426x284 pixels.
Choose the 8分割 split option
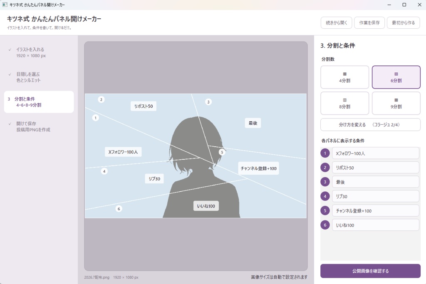344,103
